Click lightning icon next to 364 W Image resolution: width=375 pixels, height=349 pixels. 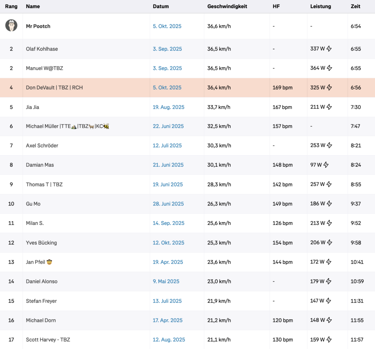pos(329,68)
